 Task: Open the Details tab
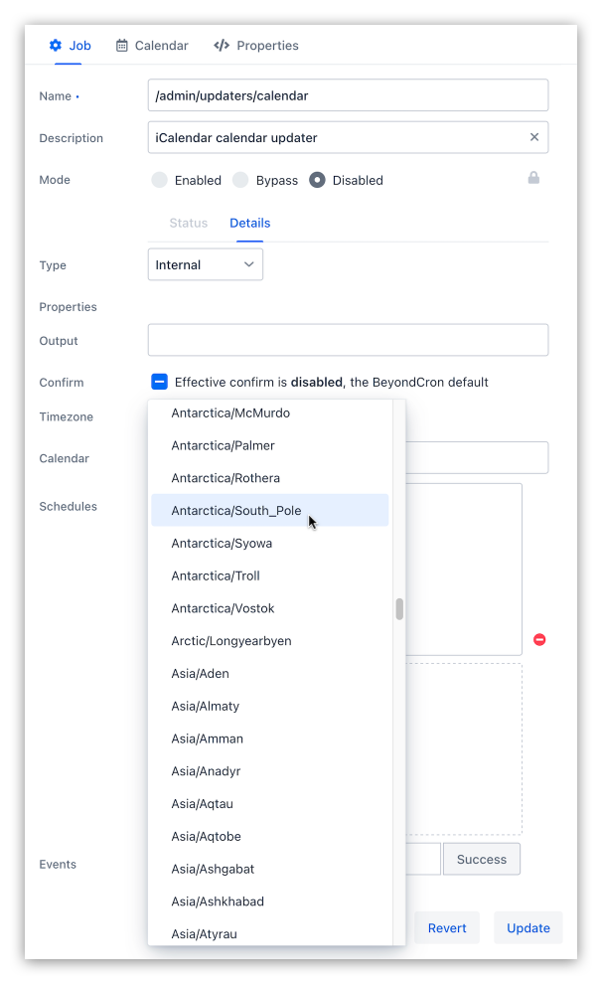[250, 223]
